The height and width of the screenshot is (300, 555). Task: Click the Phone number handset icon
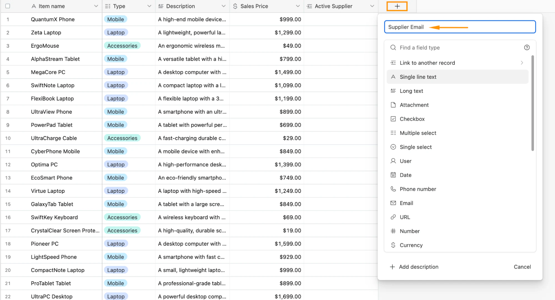pos(393,189)
